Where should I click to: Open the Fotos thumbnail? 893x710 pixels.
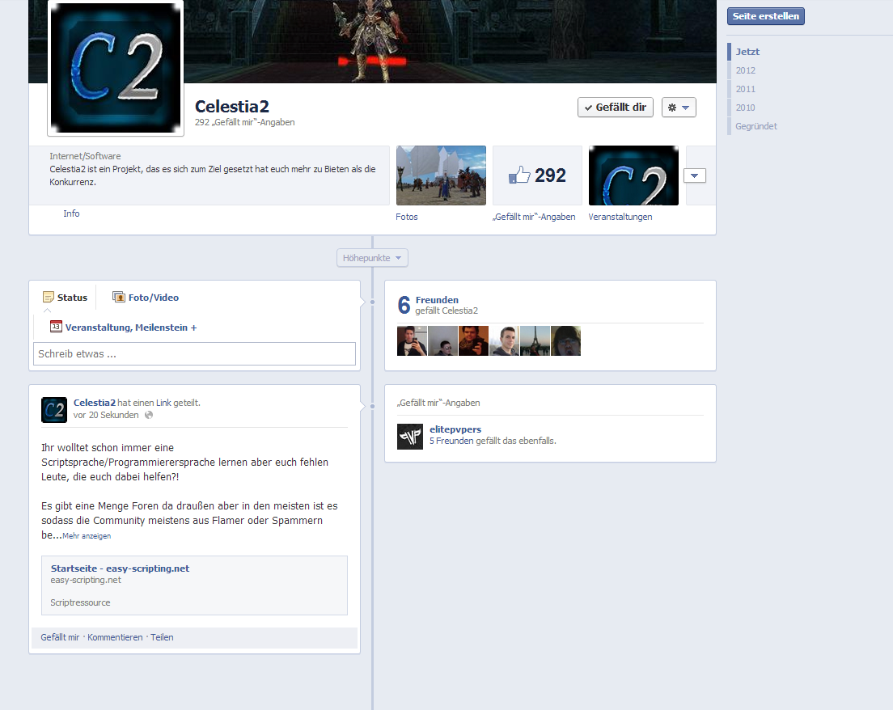click(x=442, y=175)
